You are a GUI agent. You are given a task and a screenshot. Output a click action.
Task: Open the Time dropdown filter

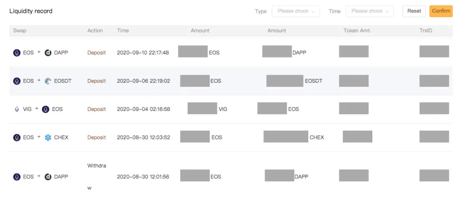click(x=370, y=11)
